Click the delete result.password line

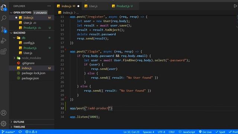pyautogui.click(x=96, y=34)
